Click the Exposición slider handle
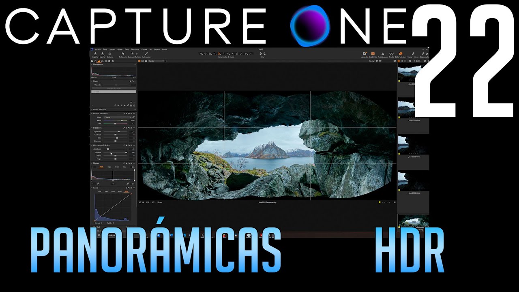519x292 pixels. tap(119, 131)
